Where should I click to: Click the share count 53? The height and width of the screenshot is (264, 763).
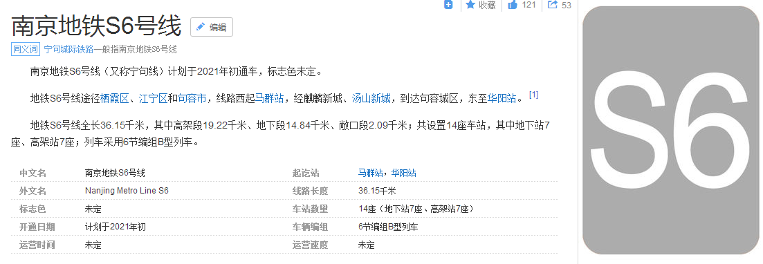(x=567, y=6)
